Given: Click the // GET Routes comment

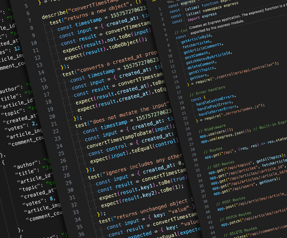Looking at the screenshot, I should coord(221,164).
